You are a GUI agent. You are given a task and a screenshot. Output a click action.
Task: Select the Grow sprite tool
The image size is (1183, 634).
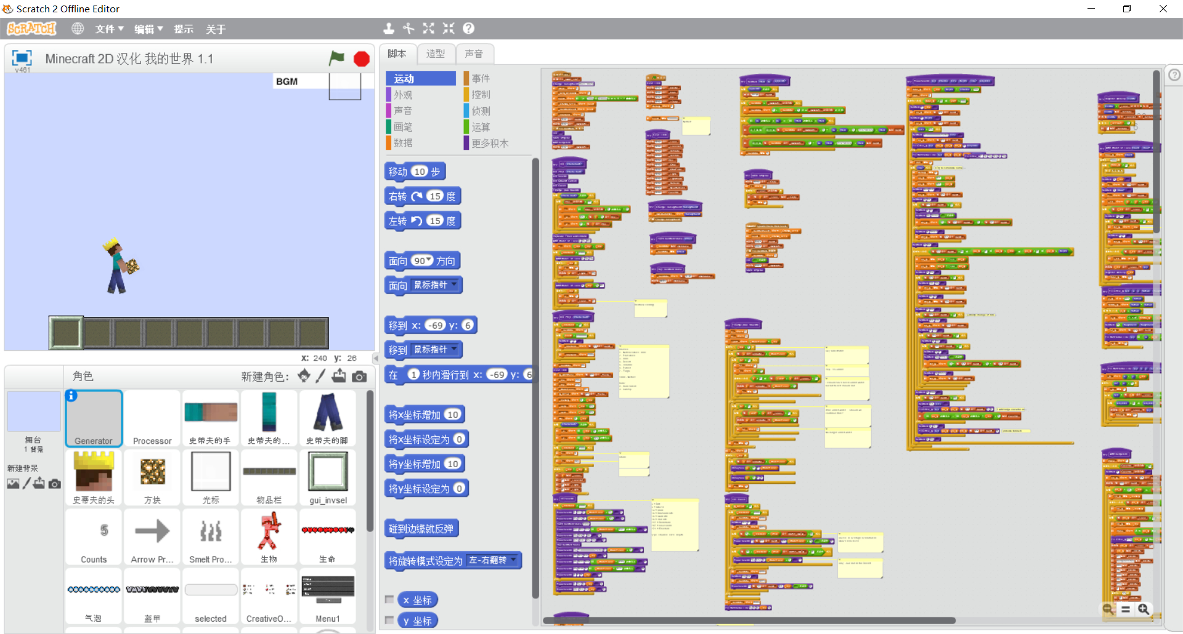coord(429,28)
